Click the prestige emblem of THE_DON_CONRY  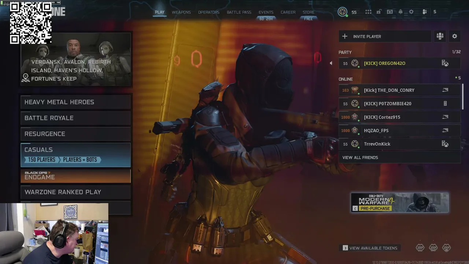click(355, 90)
